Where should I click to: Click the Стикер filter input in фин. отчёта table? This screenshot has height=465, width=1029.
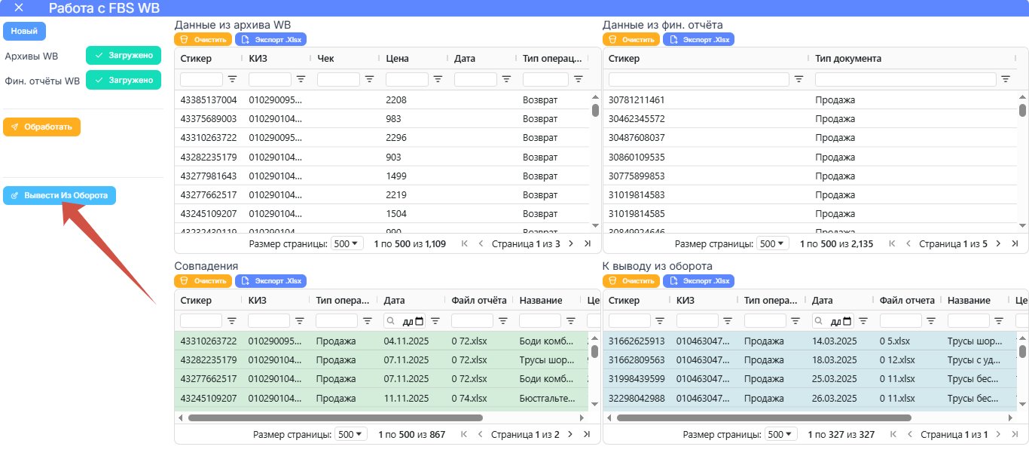pos(699,78)
